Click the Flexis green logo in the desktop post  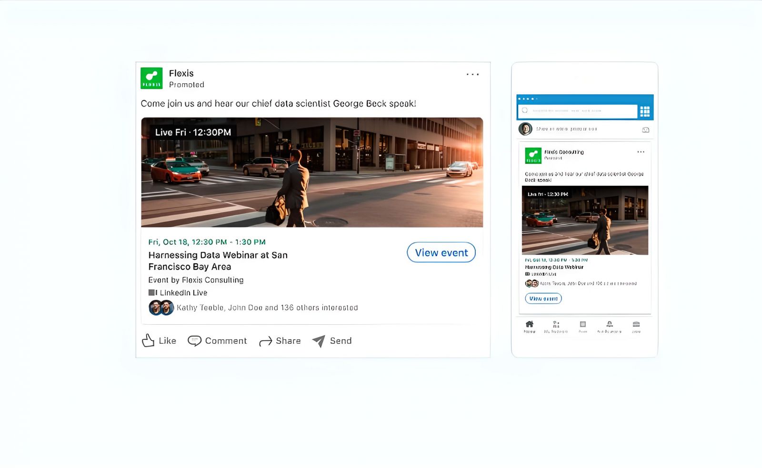click(x=151, y=78)
